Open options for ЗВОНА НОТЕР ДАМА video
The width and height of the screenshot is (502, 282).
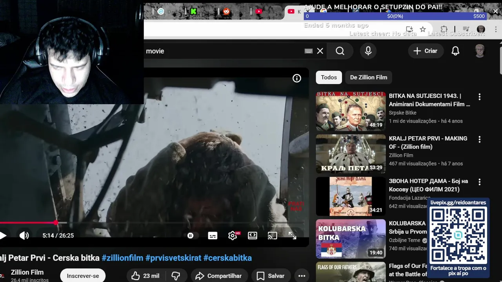point(479,182)
